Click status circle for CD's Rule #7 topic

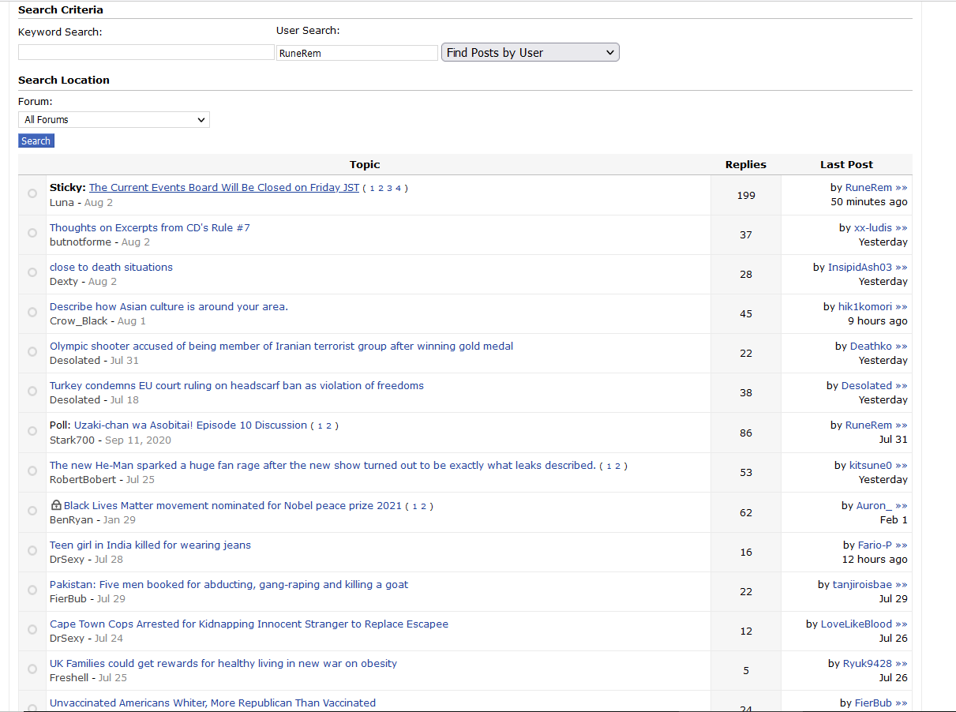coord(32,233)
